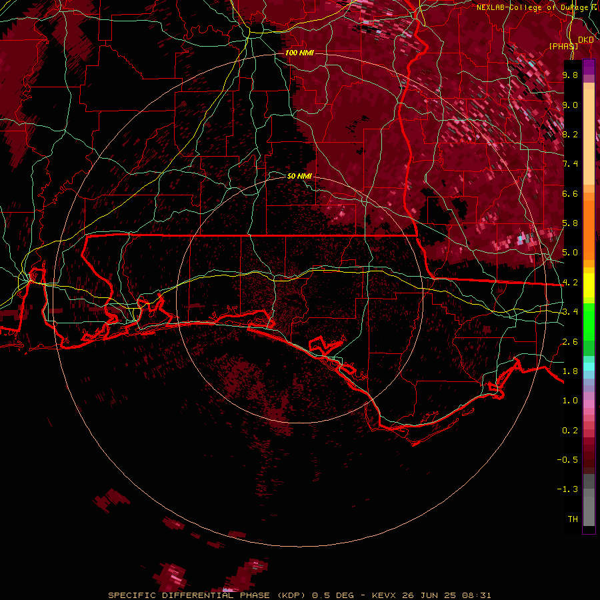600x600 pixels.
Task: Click the 2.6 value on the KDP scale
Action: (570, 342)
